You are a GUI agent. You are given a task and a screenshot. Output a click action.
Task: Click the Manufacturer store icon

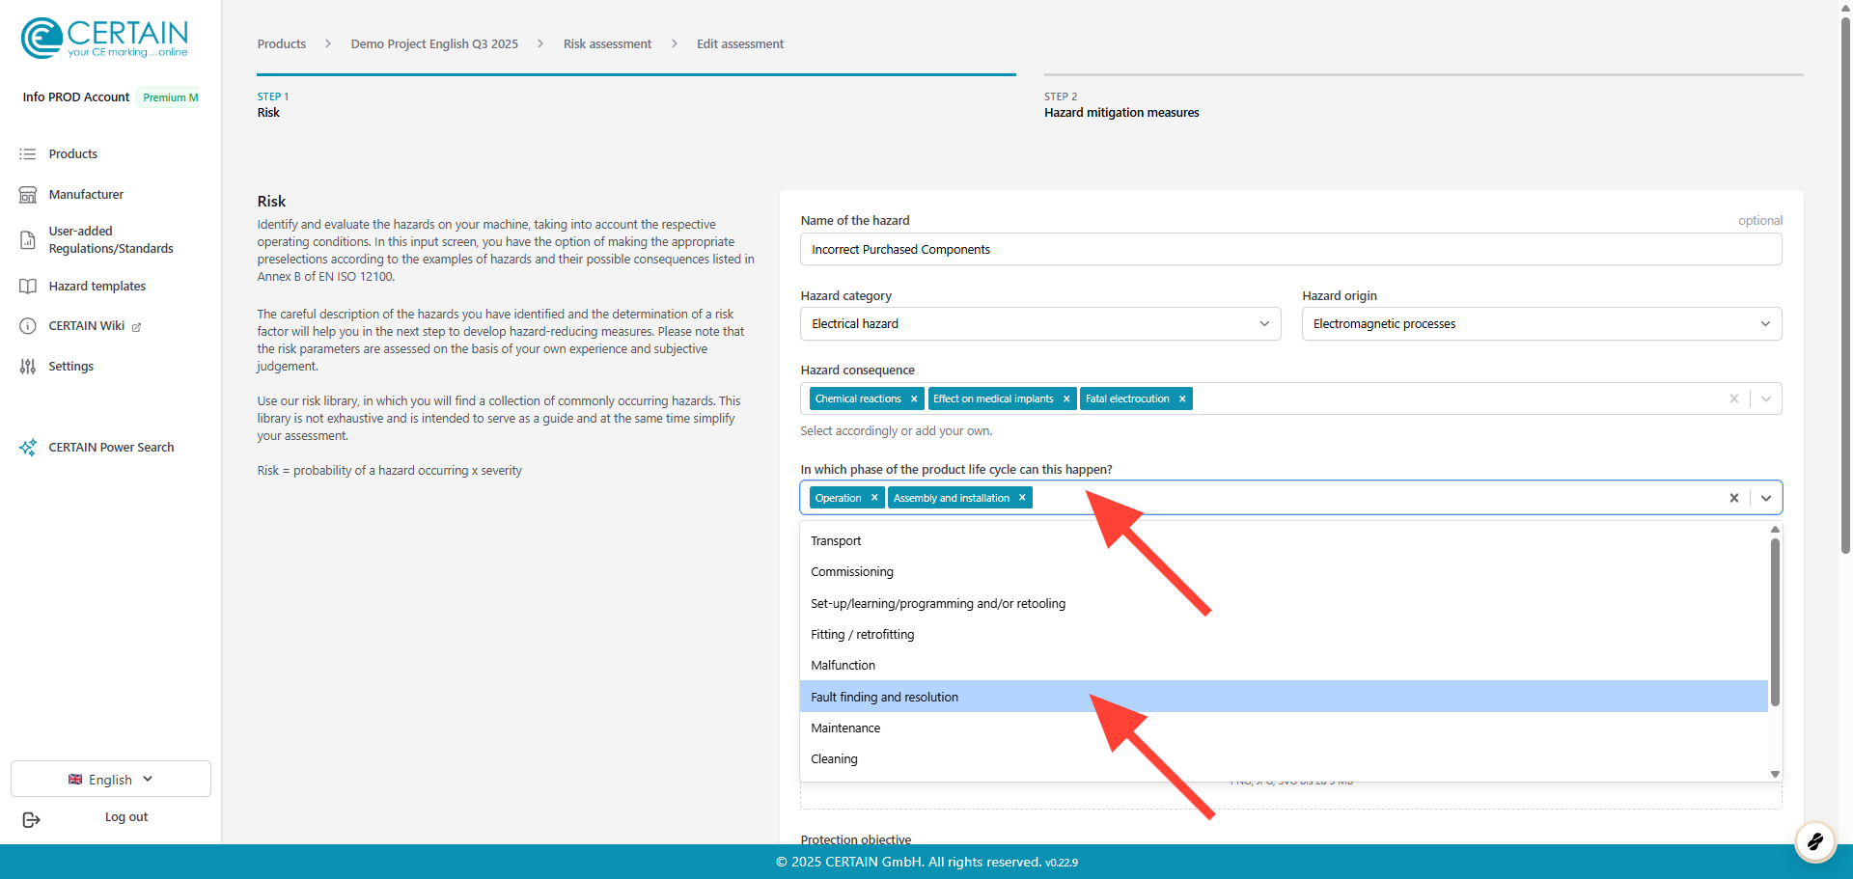28,195
